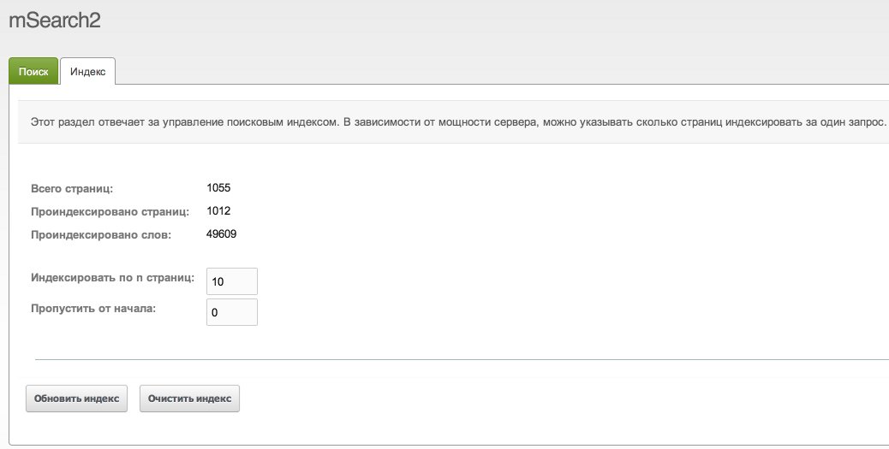
Task: Click the Индексировать по n страниц label
Action: 112,278
